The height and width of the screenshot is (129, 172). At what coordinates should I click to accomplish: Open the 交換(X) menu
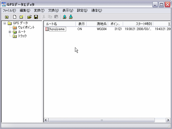[x=53, y=10]
